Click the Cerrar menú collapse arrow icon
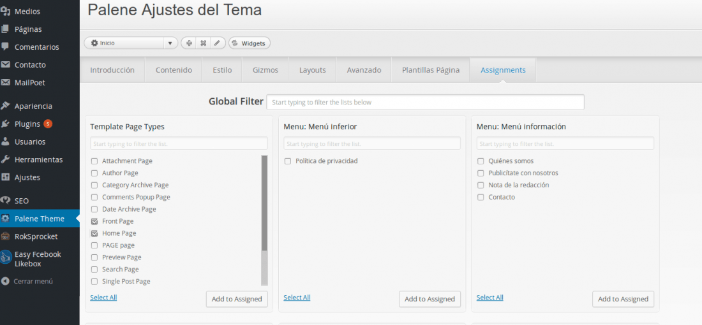The image size is (702, 325). (x=5, y=281)
